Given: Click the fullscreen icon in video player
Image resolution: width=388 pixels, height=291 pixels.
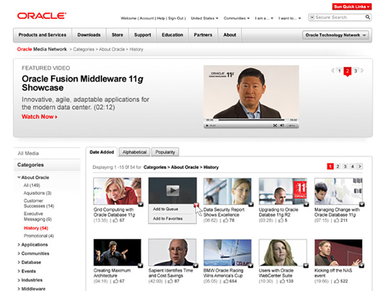Looking at the screenshot, I should [x=275, y=126].
